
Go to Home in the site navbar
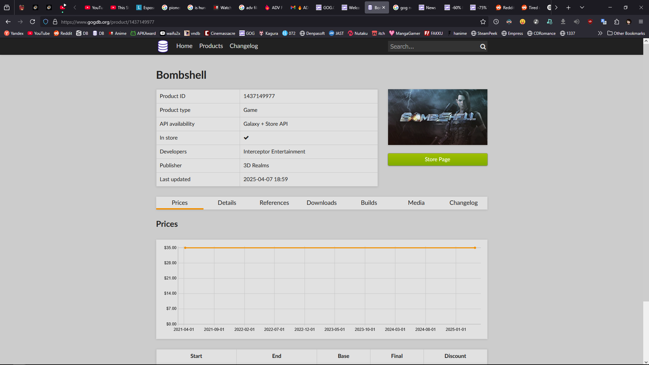point(184,46)
